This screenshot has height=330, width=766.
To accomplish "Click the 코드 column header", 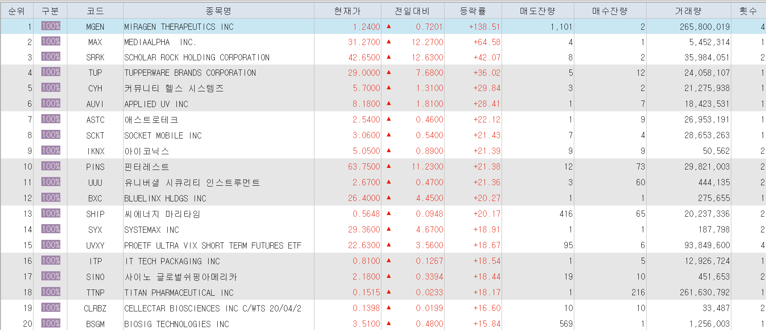I will (95, 11).
